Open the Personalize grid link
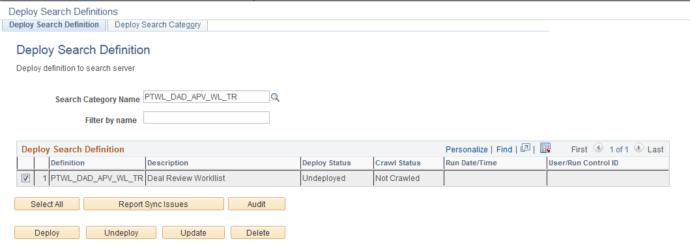The image size is (690, 250). (467, 149)
